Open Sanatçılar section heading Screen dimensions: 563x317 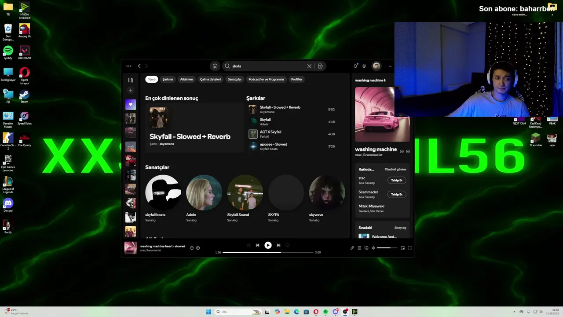157,167
